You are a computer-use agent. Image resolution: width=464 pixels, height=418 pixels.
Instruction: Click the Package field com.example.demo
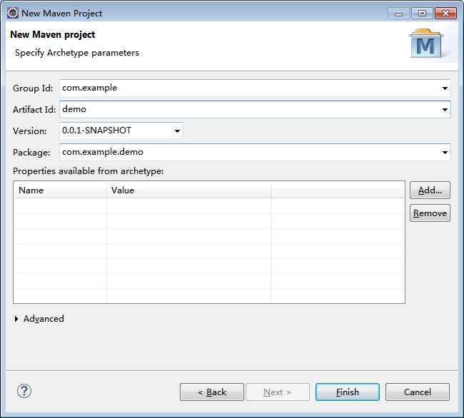(255, 152)
